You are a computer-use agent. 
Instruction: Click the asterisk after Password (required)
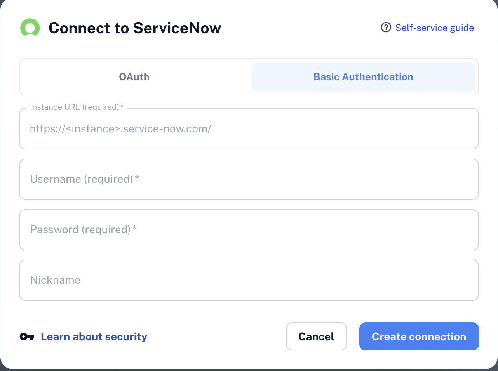pyautogui.click(x=134, y=228)
